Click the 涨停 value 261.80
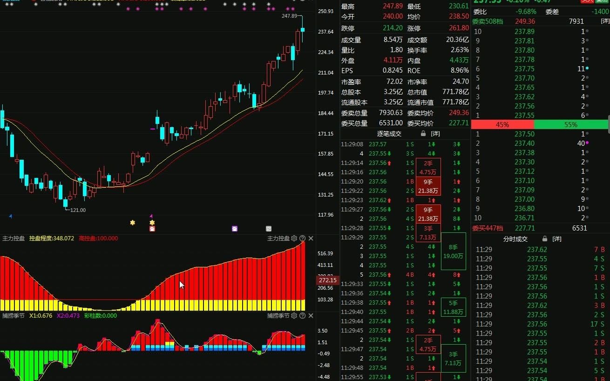This screenshot has height=381, width=610. coord(459,28)
